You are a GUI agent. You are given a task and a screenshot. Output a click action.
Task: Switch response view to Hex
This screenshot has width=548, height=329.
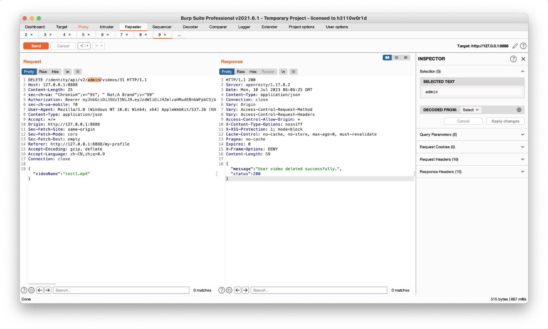(253, 72)
